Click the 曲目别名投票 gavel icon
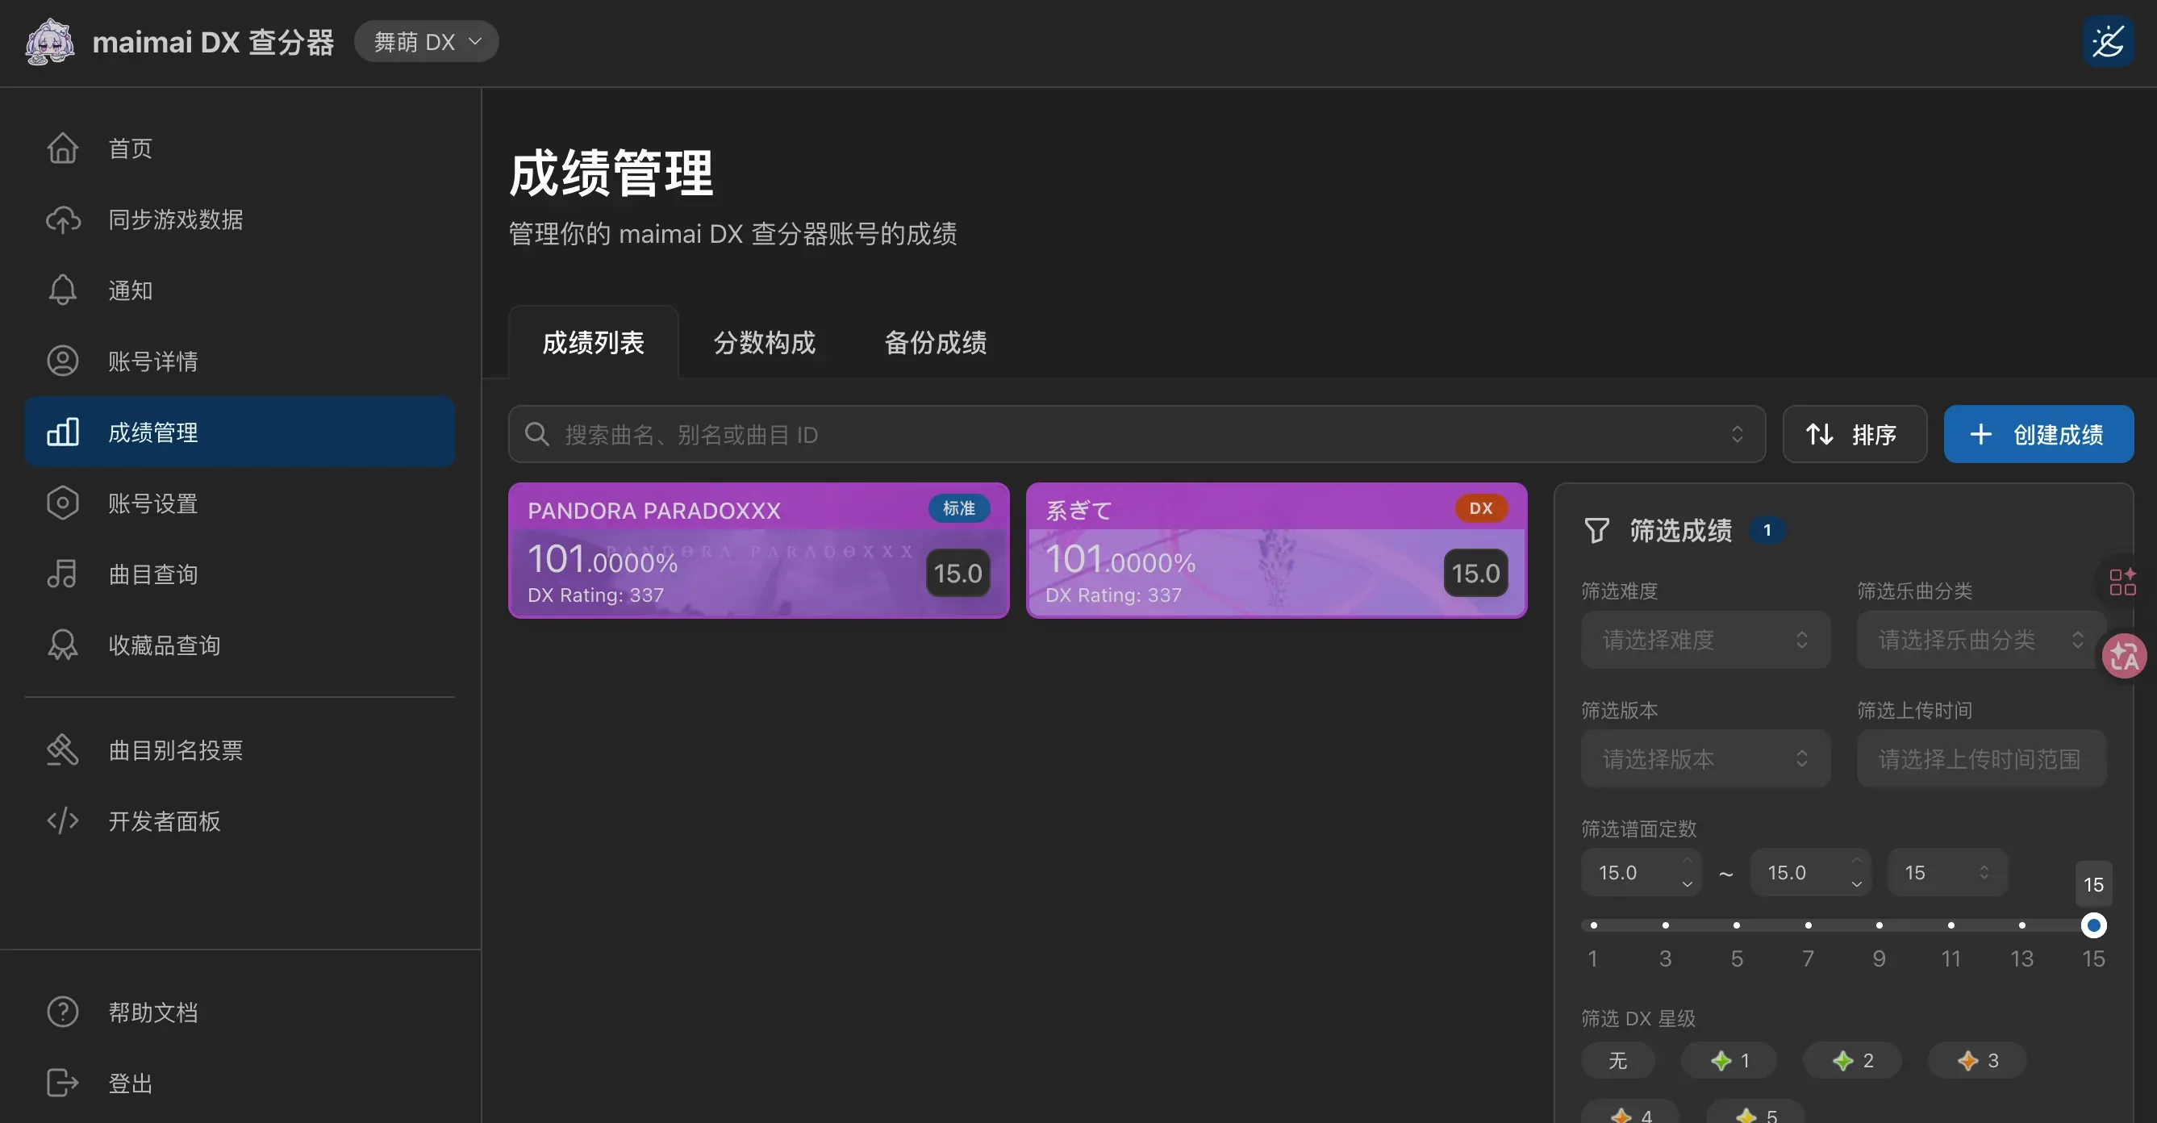 [63, 749]
